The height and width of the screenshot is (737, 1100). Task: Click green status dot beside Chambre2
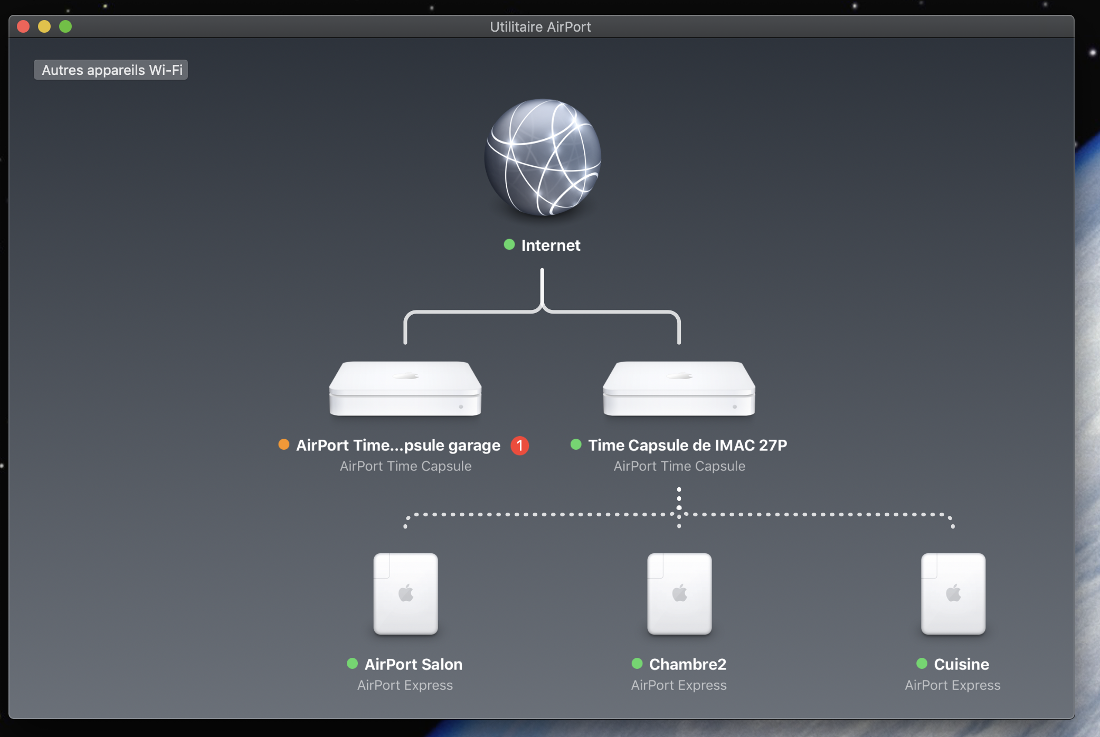[x=637, y=664]
